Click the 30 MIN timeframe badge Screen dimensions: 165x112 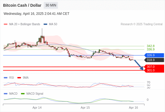[51, 5]
